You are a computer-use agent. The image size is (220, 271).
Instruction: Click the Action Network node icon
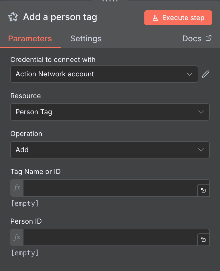tap(13, 17)
